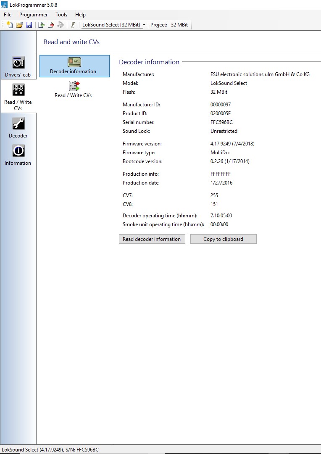The image size is (321, 454).
Task: Open the File menu
Action: click(8, 14)
